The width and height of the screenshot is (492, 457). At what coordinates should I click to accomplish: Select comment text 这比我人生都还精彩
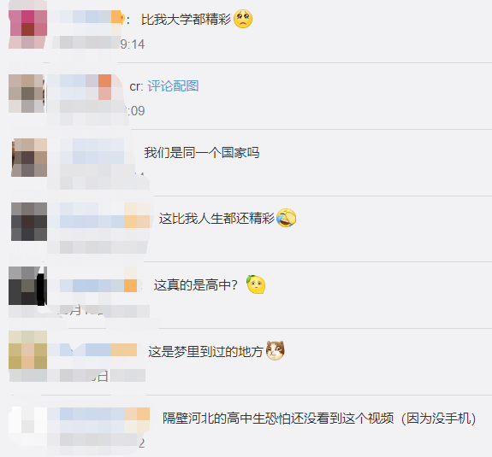click(216, 219)
